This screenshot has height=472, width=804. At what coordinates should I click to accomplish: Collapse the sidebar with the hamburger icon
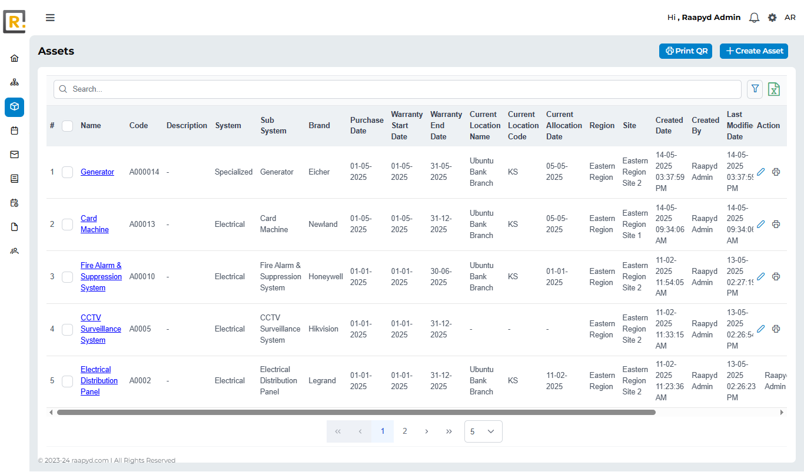(50, 17)
